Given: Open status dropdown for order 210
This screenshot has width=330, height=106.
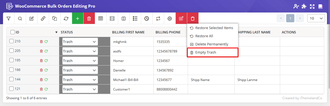Looking at the screenshot, I should pyautogui.click(x=80, y=42).
